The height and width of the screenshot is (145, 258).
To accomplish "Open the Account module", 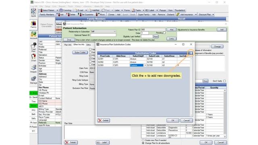I will point(33,35).
